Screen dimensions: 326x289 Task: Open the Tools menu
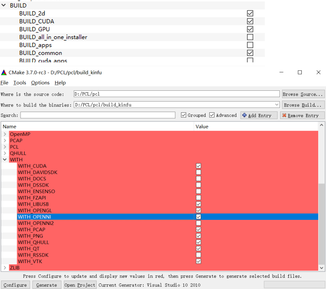point(20,83)
